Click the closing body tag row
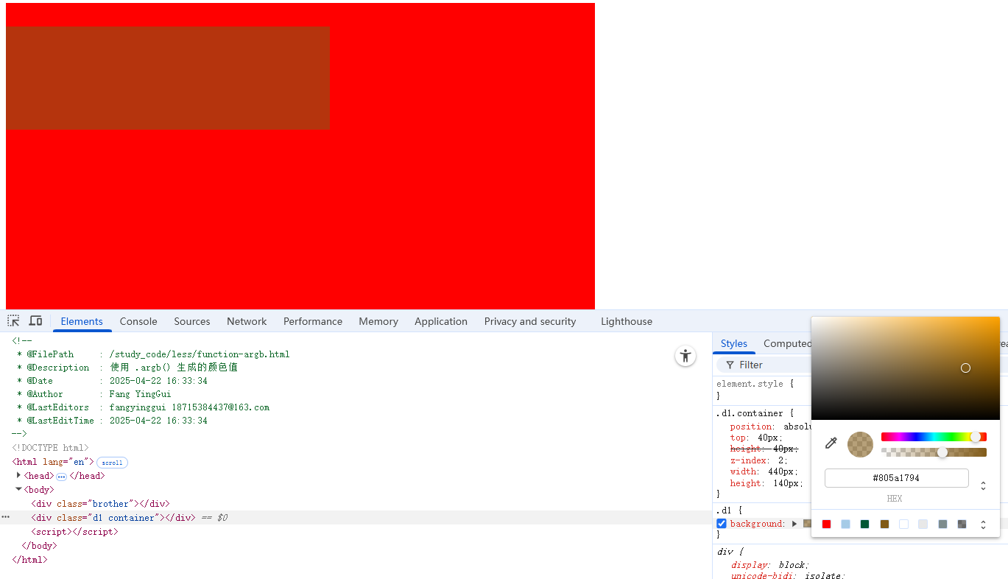The height and width of the screenshot is (579, 1008). 39,546
